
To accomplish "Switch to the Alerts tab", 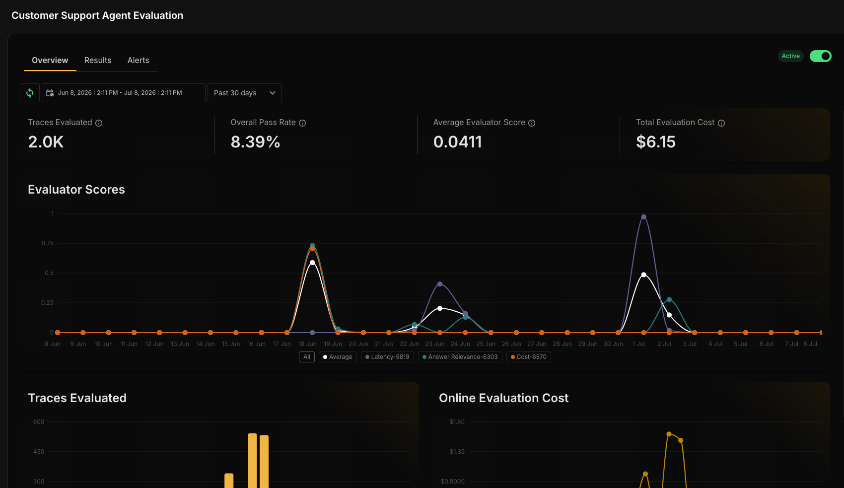I will click(x=139, y=60).
